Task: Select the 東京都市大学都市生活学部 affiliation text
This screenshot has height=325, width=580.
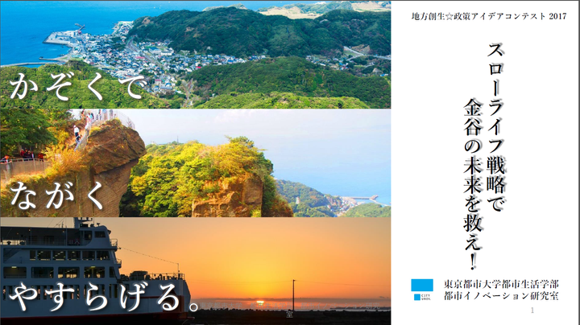Action: (x=501, y=284)
